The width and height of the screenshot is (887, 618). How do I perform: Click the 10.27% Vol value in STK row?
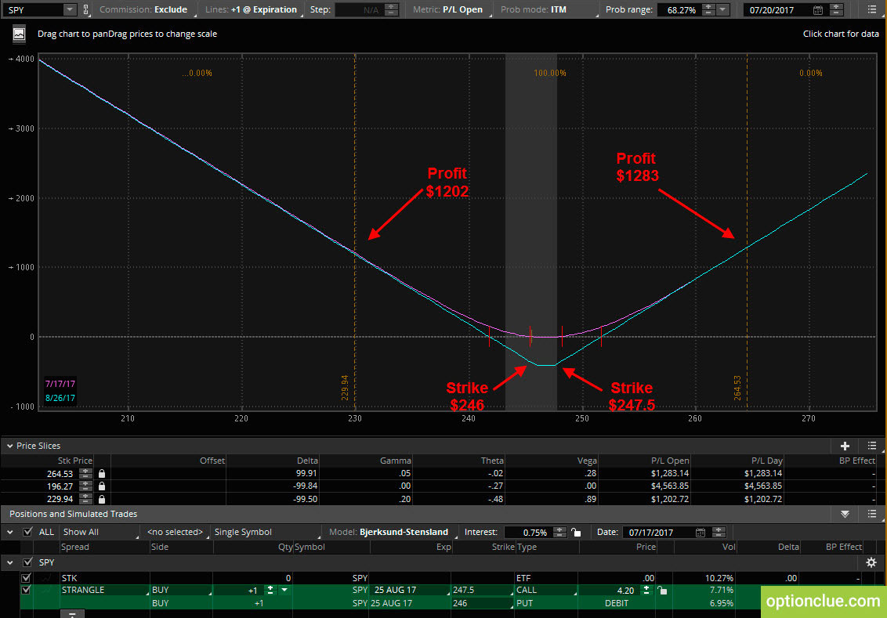[x=719, y=578]
